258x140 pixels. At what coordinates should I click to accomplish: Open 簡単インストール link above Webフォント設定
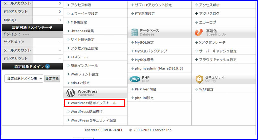click(x=84, y=66)
